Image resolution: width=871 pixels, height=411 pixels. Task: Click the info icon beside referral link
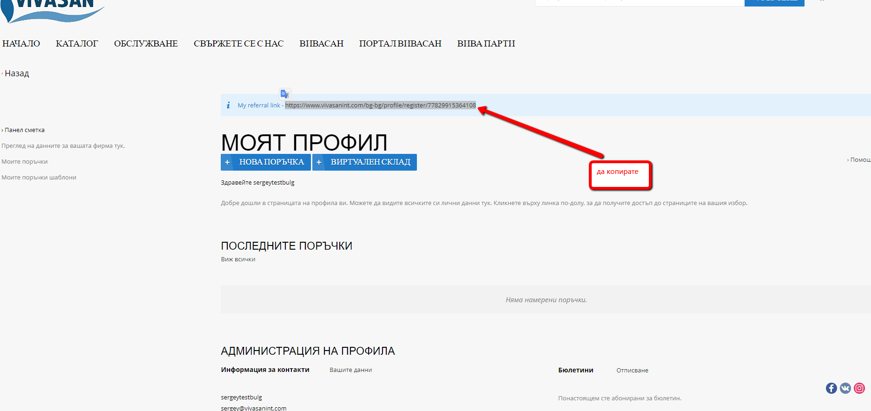pyautogui.click(x=228, y=106)
